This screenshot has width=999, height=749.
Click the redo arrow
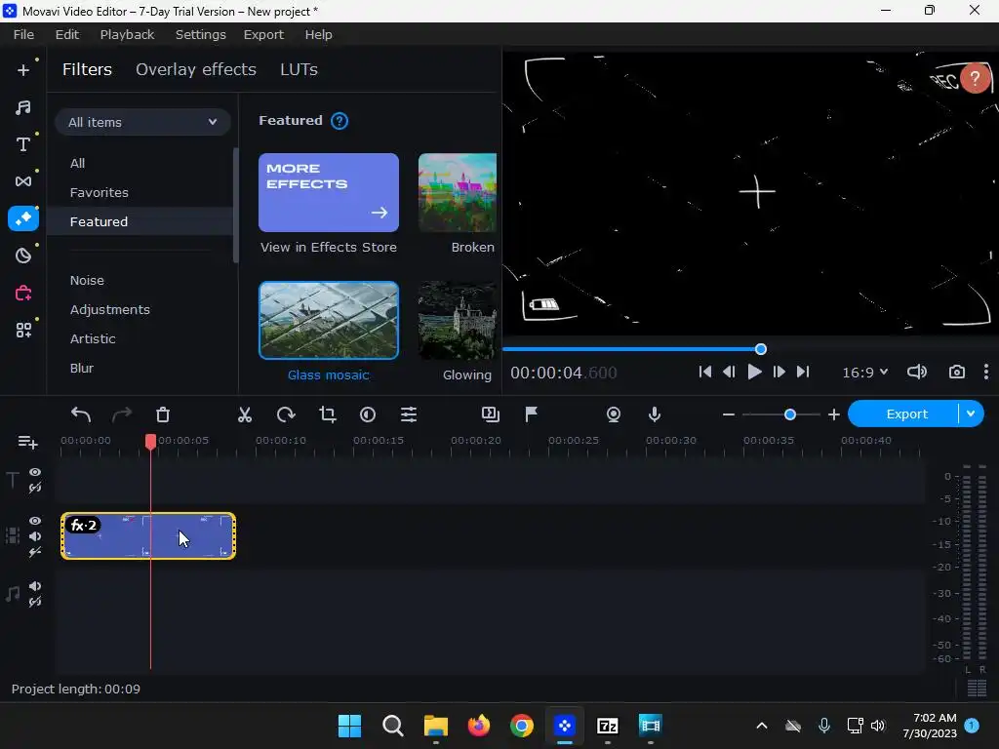(122, 414)
